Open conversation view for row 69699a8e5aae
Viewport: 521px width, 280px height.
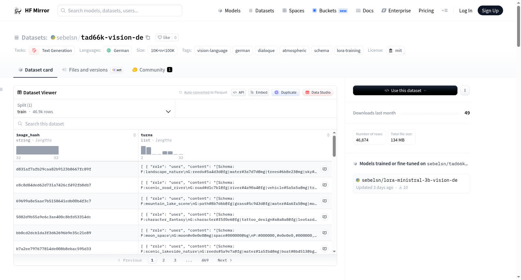(x=325, y=201)
